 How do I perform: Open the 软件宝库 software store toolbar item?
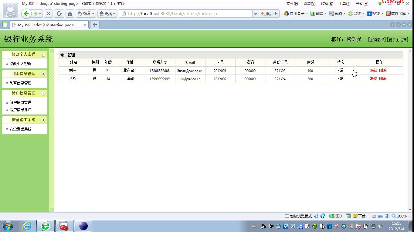(397, 13)
